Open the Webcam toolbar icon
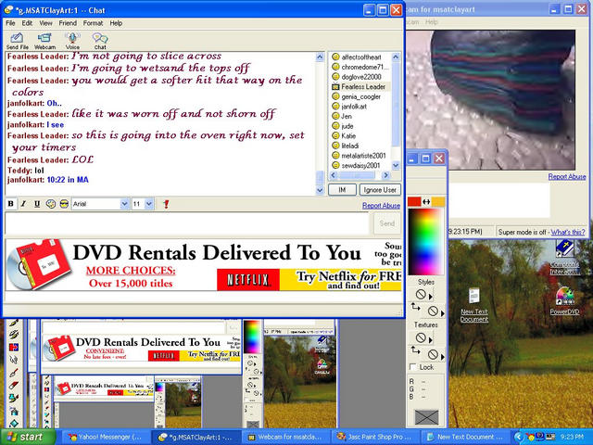This screenshot has height=445, width=593. pyautogui.click(x=44, y=41)
